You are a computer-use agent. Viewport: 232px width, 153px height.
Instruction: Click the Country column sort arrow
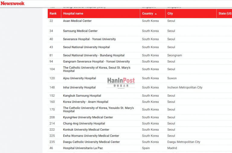(x=156, y=14)
